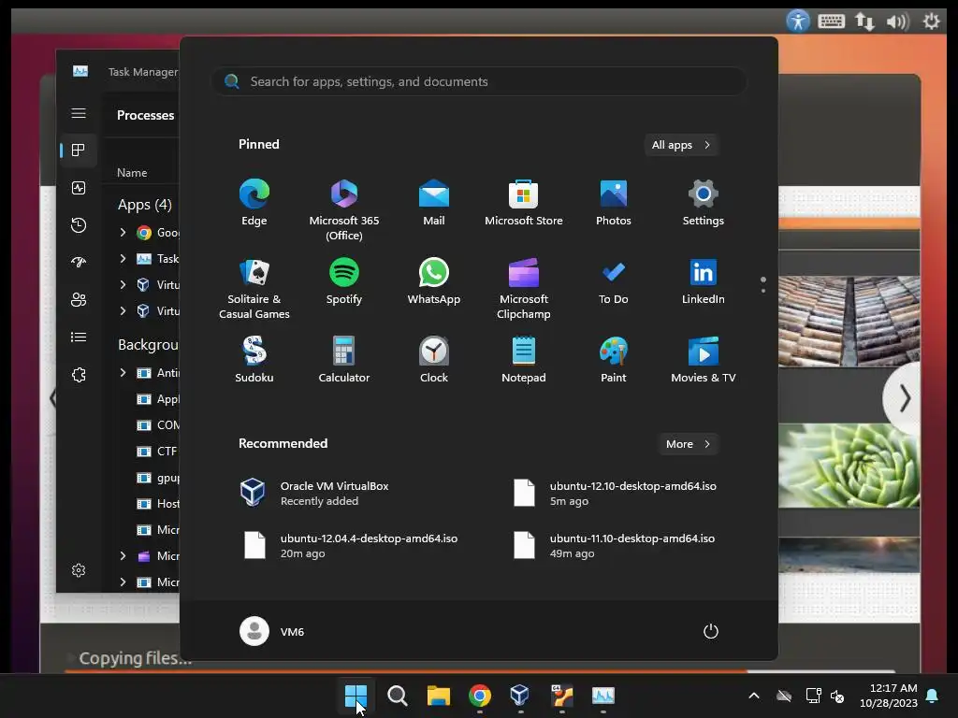
Task: Launch the Paint app
Action: 614,360
